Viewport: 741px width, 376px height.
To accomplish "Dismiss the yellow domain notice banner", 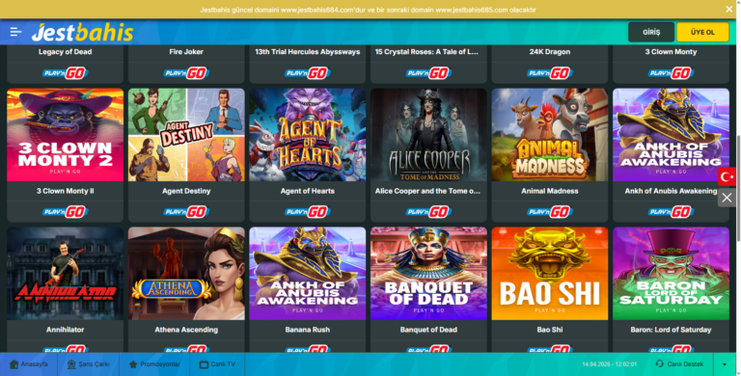I will pyautogui.click(x=729, y=9).
